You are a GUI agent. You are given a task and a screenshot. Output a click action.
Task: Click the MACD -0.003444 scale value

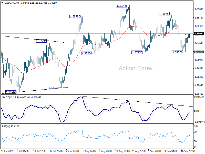click(x=199, y=122)
